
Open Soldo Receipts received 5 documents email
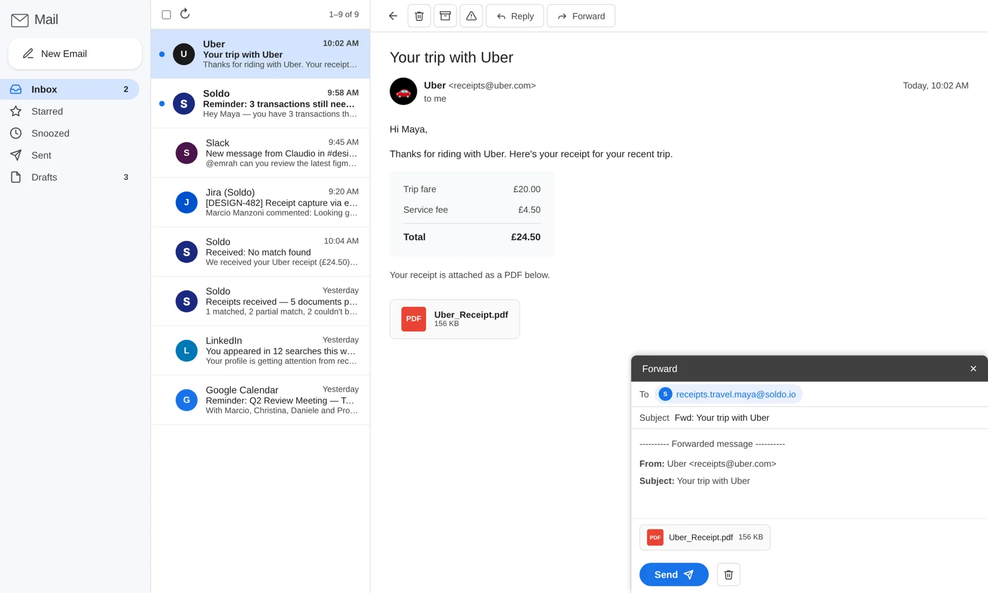(x=261, y=301)
